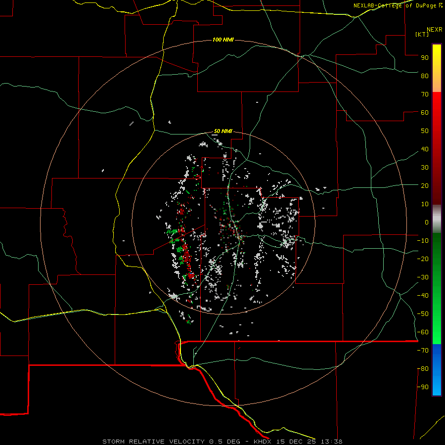Click the -90 scale value

pos(423,387)
